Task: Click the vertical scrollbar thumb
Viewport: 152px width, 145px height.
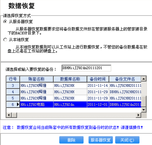Action: coord(144,101)
